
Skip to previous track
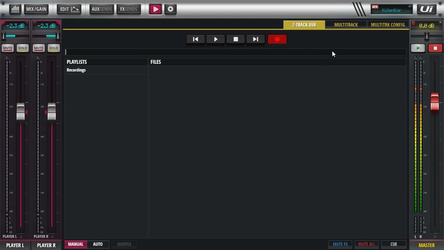pos(196,39)
